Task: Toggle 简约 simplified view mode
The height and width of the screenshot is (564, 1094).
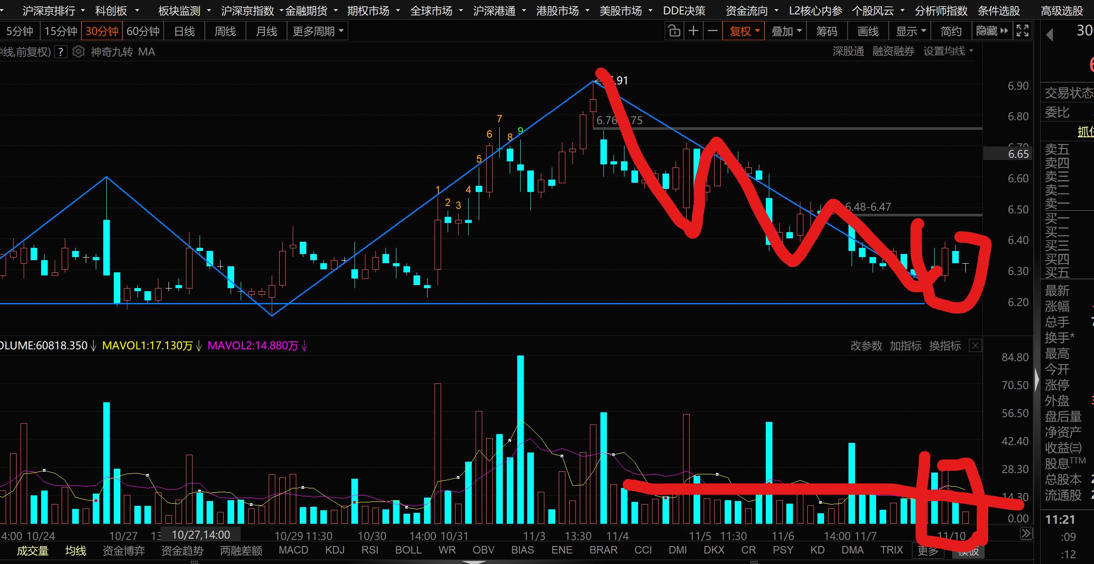Action: click(951, 31)
